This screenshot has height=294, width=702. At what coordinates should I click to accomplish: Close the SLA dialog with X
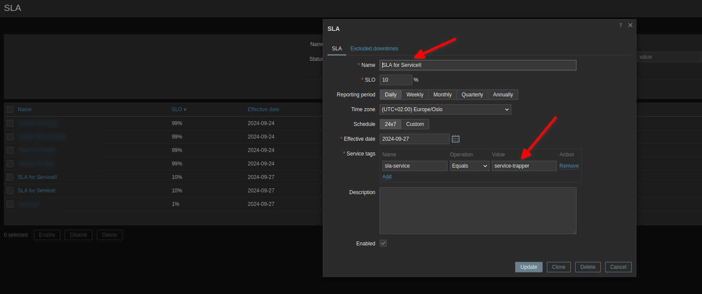click(630, 25)
